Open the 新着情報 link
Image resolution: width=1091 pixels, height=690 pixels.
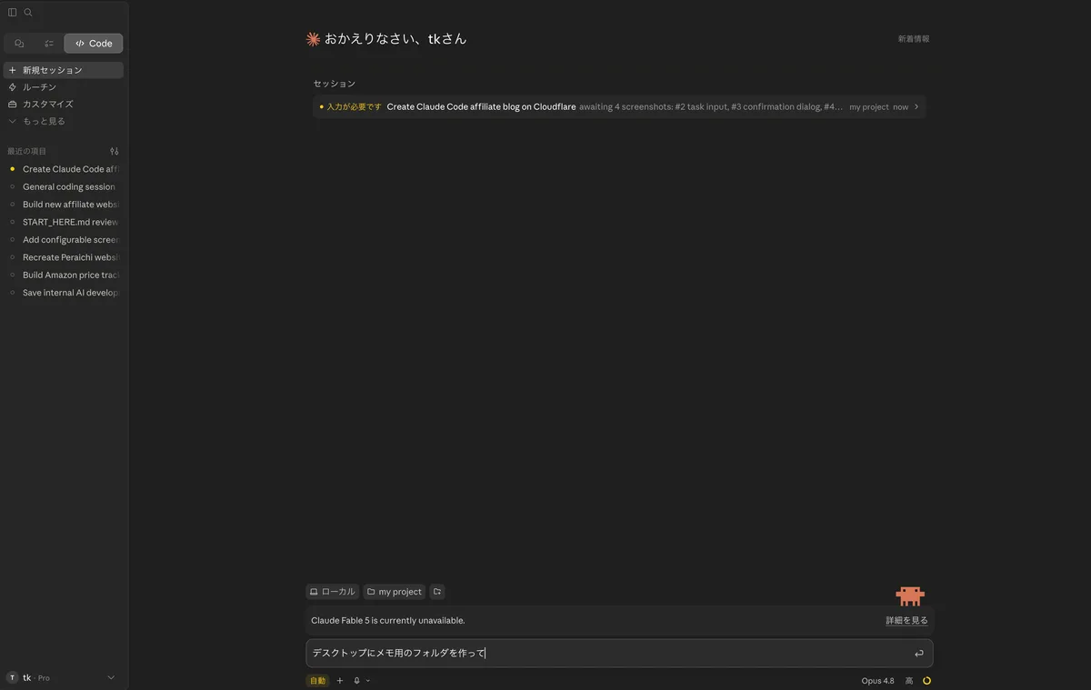tap(914, 39)
